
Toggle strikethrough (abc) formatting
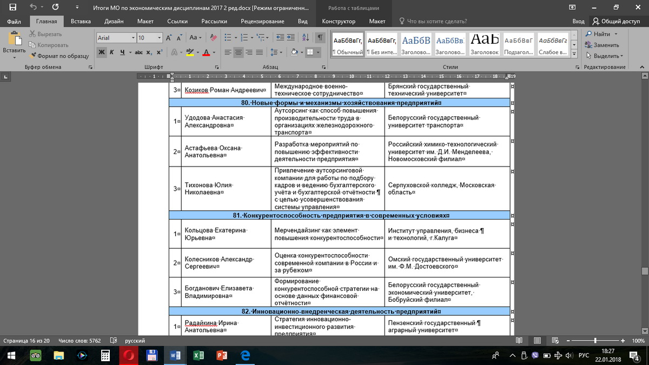138,52
